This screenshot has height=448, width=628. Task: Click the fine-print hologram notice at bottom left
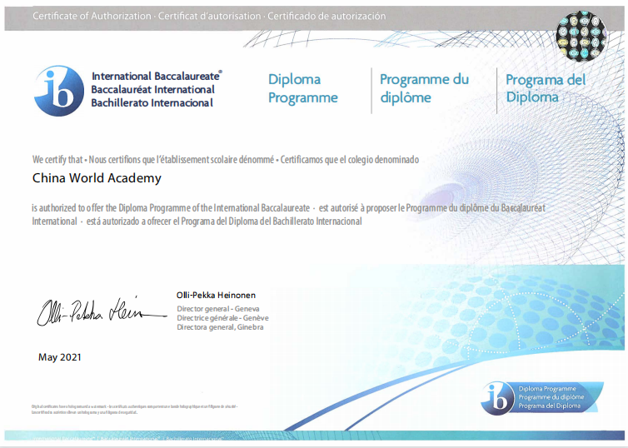[135, 409]
